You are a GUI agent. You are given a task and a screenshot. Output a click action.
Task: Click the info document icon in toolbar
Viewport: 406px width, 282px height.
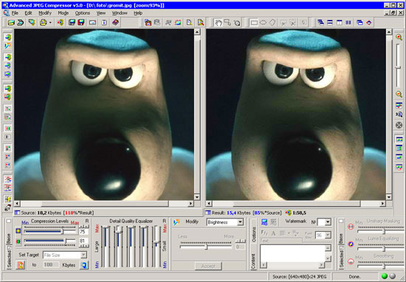pos(104,23)
